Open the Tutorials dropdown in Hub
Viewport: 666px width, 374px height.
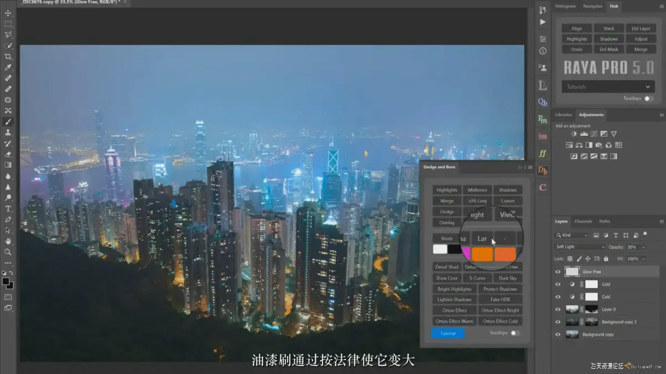[608, 87]
